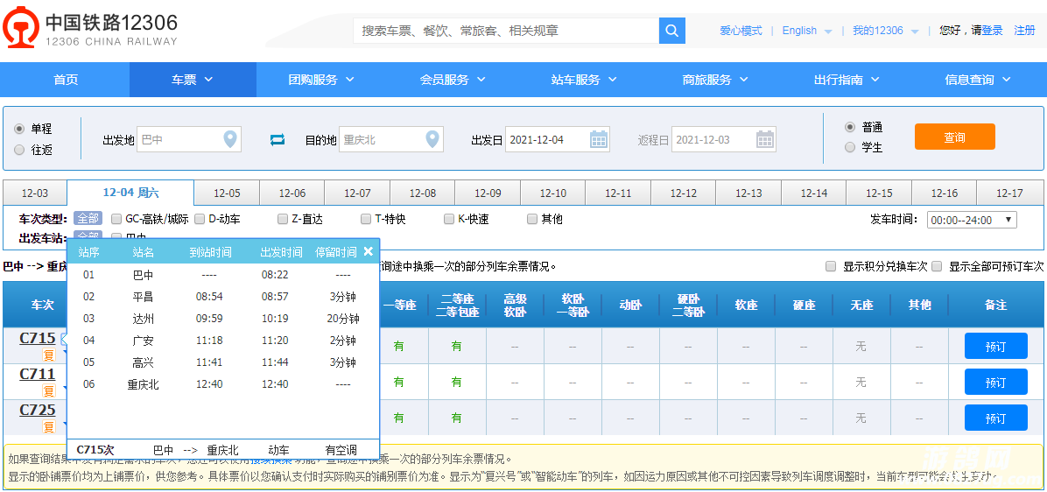Swap departure and destination stations
Viewport: 1047px width, 492px height.
point(278,139)
